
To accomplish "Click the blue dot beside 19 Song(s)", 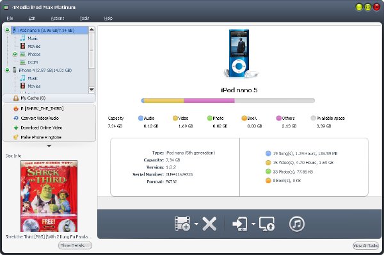I will 268,154.
